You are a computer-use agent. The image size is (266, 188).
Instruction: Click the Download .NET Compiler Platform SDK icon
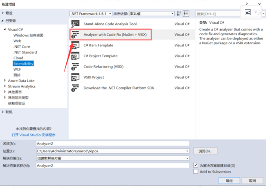(75, 88)
